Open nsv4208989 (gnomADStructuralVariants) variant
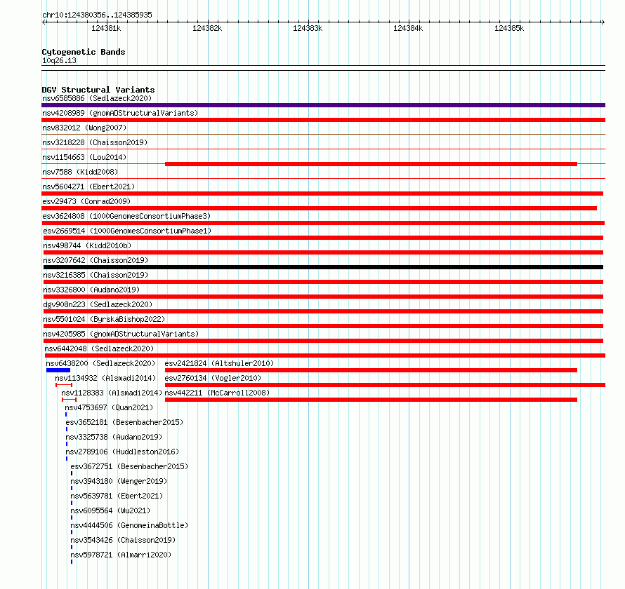The image size is (625, 589). (120, 113)
